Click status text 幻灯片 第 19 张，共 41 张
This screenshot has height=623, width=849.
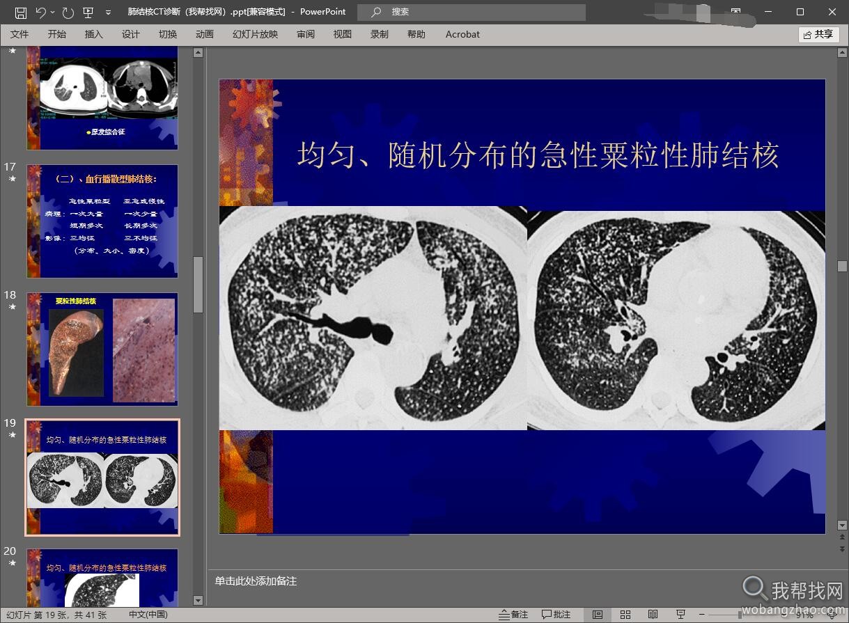[56, 615]
